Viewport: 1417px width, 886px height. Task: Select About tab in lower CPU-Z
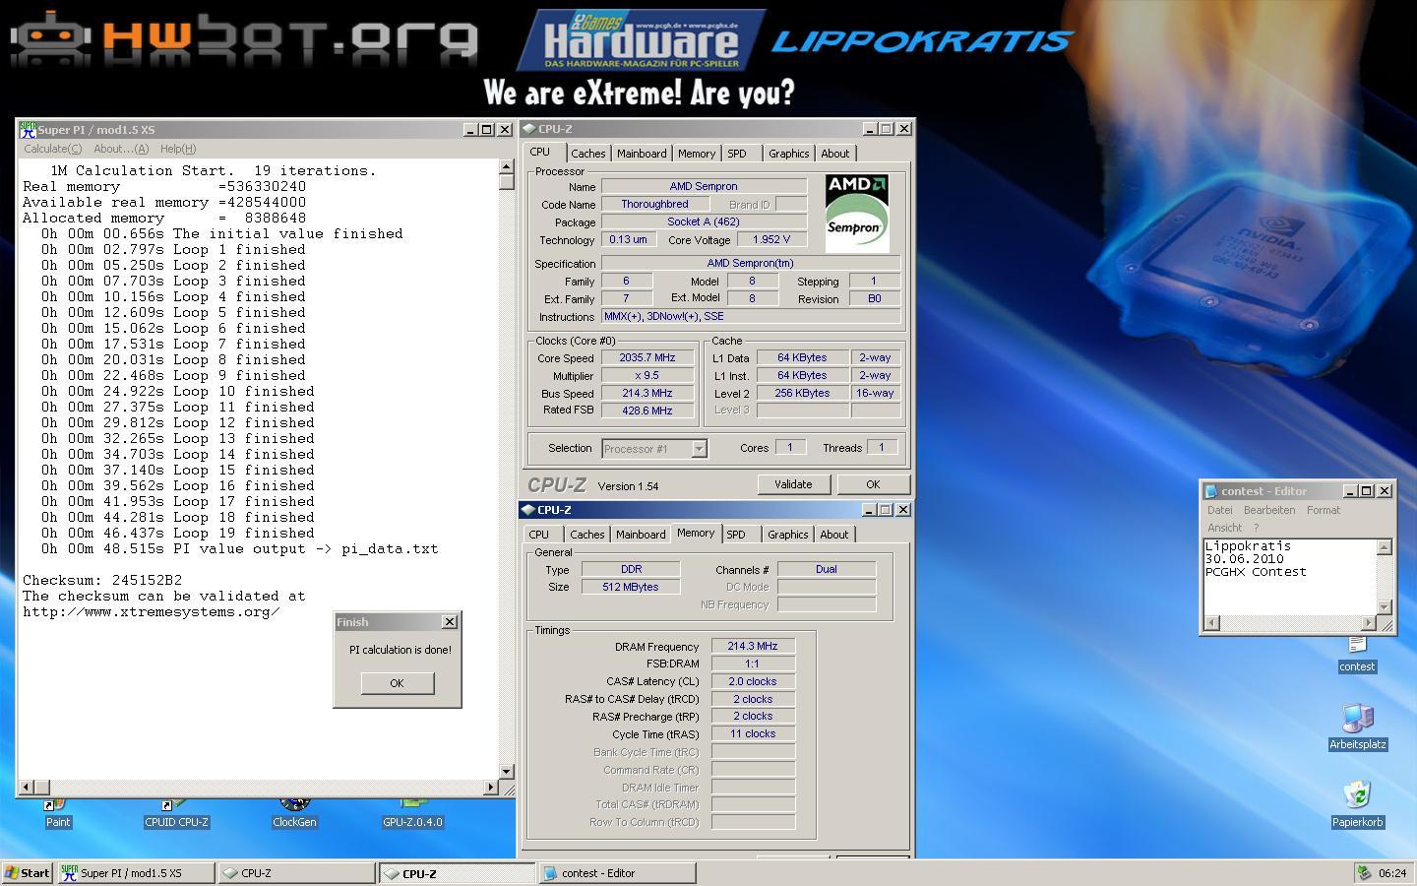pos(833,535)
